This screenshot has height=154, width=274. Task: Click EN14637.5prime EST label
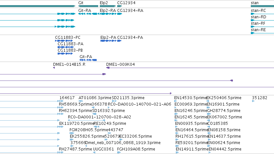224,136
